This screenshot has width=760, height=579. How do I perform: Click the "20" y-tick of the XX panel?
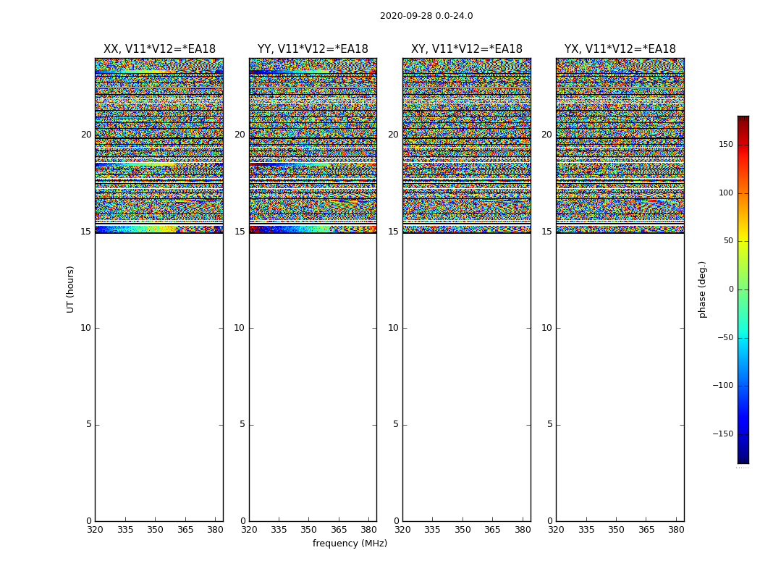86,135
